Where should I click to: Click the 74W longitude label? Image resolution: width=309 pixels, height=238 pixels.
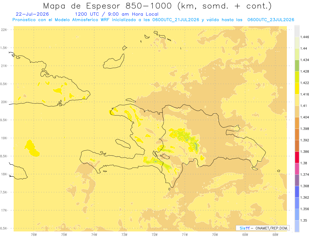(x=94, y=235)
